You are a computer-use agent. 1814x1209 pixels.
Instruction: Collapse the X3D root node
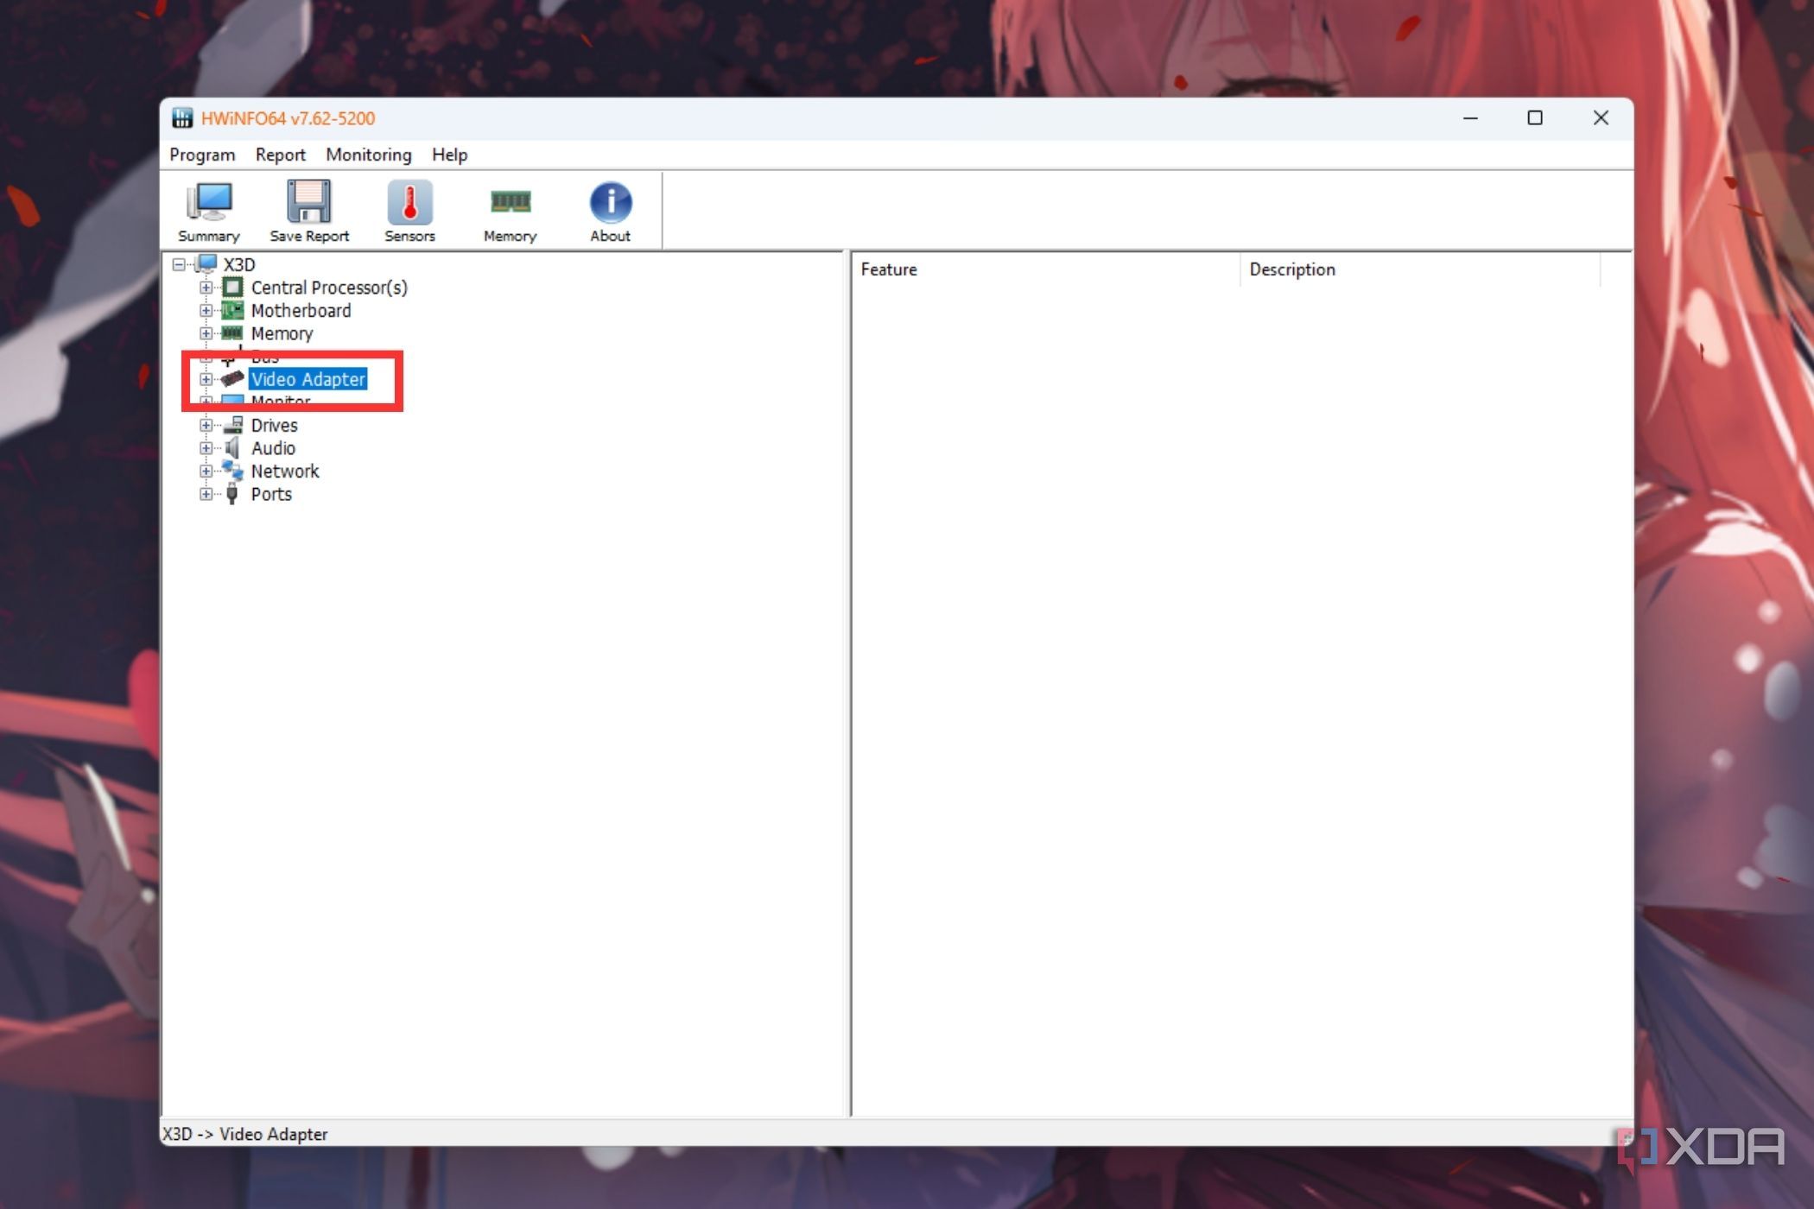[178, 264]
